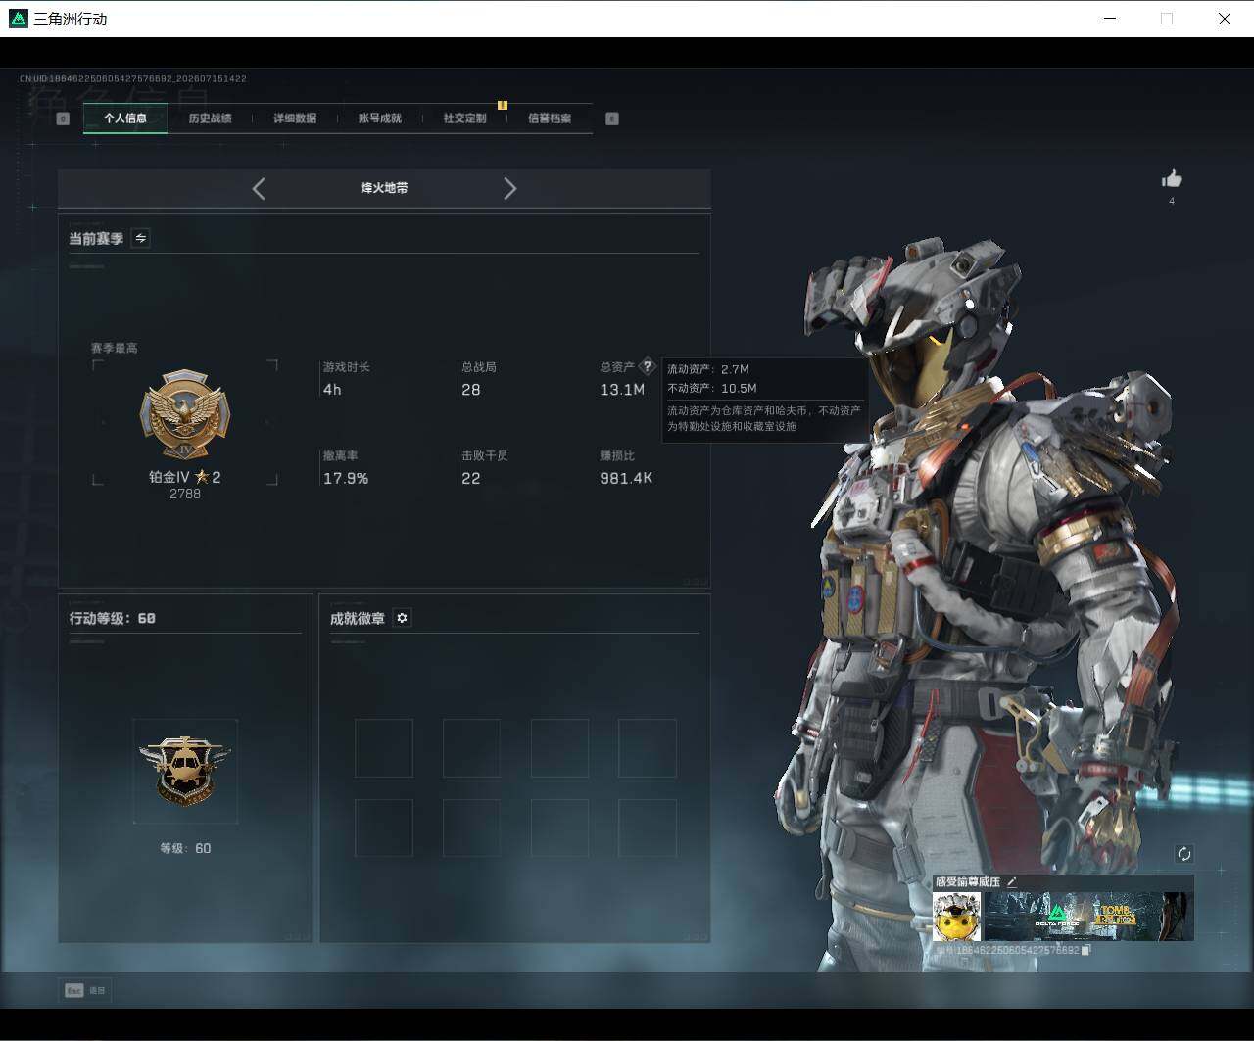
Task: Switch to the 详细数据 tab
Action: click(x=295, y=118)
